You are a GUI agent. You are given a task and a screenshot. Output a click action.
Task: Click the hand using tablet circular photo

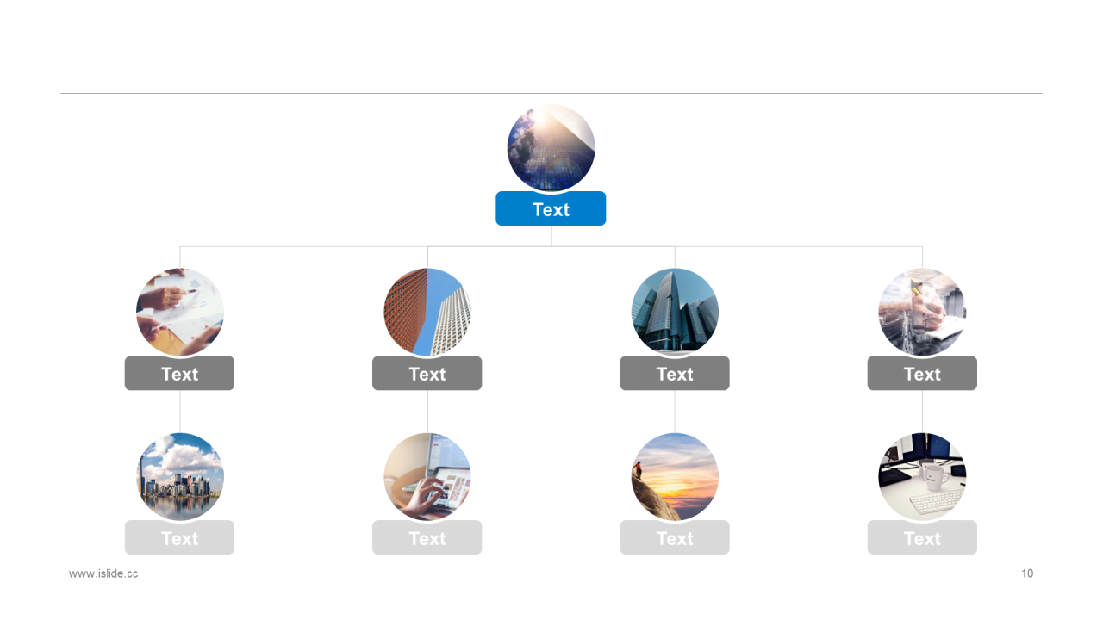pyautogui.click(x=427, y=477)
